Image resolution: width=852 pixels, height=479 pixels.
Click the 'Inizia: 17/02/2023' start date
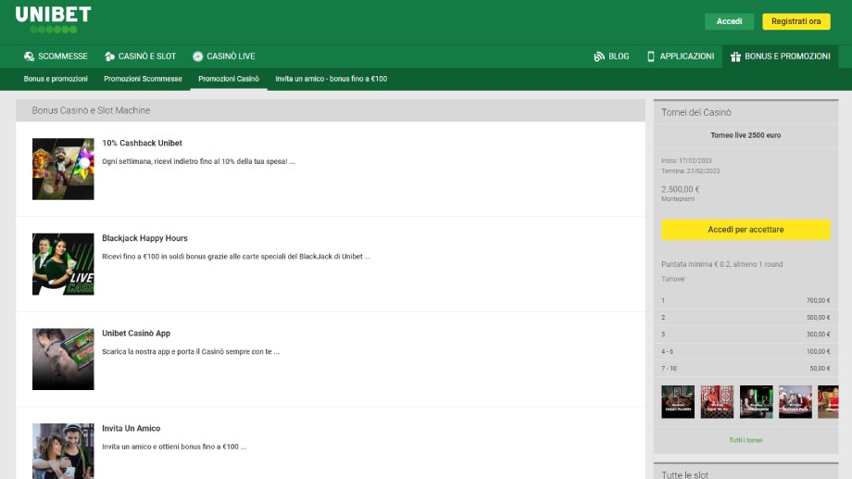(x=686, y=161)
